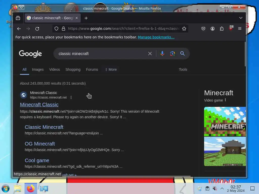Click the globe favicon of Minecraft Classic result
The image size is (259, 194).
24,95
